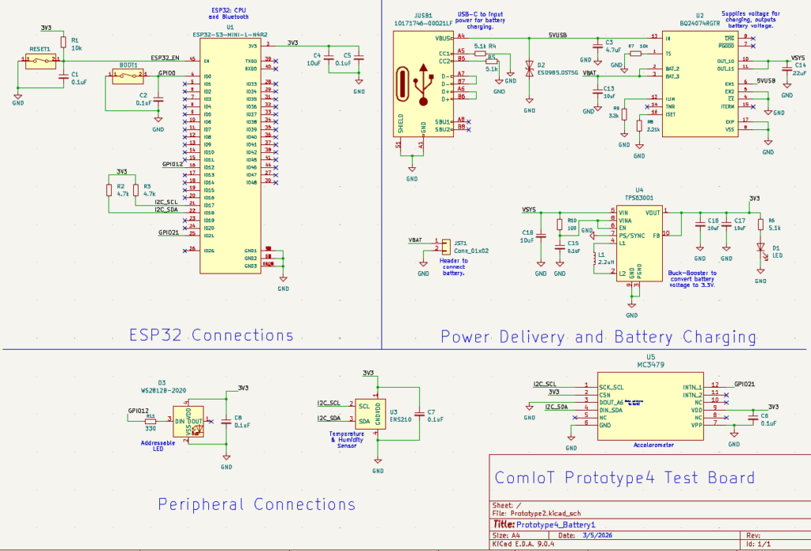Click the D1 LED symbol
Screen dimensions: 811x551
tap(760, 248)
